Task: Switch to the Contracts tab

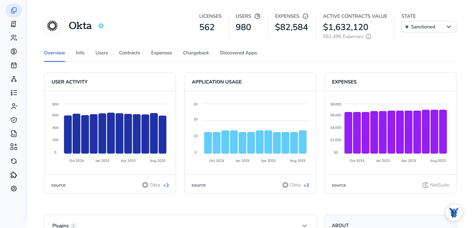Action: 129,53
